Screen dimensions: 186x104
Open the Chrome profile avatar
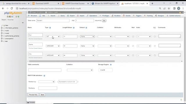179,8
